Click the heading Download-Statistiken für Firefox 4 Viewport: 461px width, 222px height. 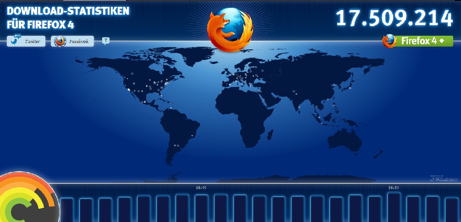click(x=68, y=18)
